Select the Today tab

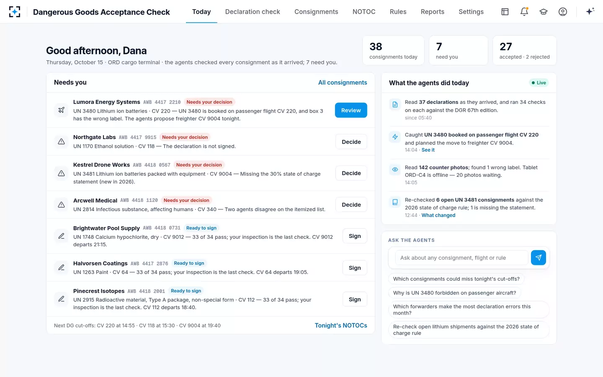[201, 12]
